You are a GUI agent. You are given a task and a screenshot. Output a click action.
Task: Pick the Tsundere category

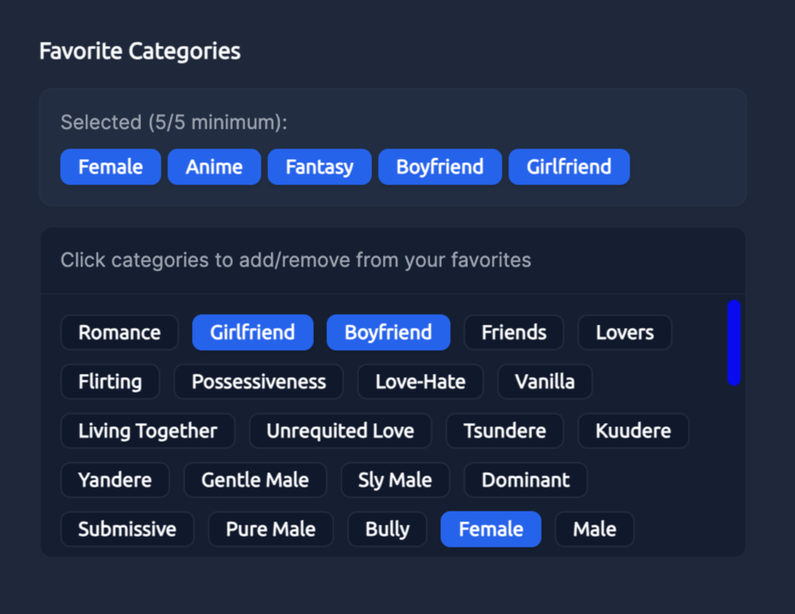tap(505, 430)
